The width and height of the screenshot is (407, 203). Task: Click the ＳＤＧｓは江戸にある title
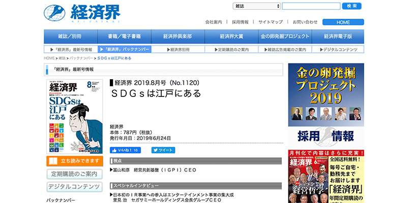(x=156, y=93)
